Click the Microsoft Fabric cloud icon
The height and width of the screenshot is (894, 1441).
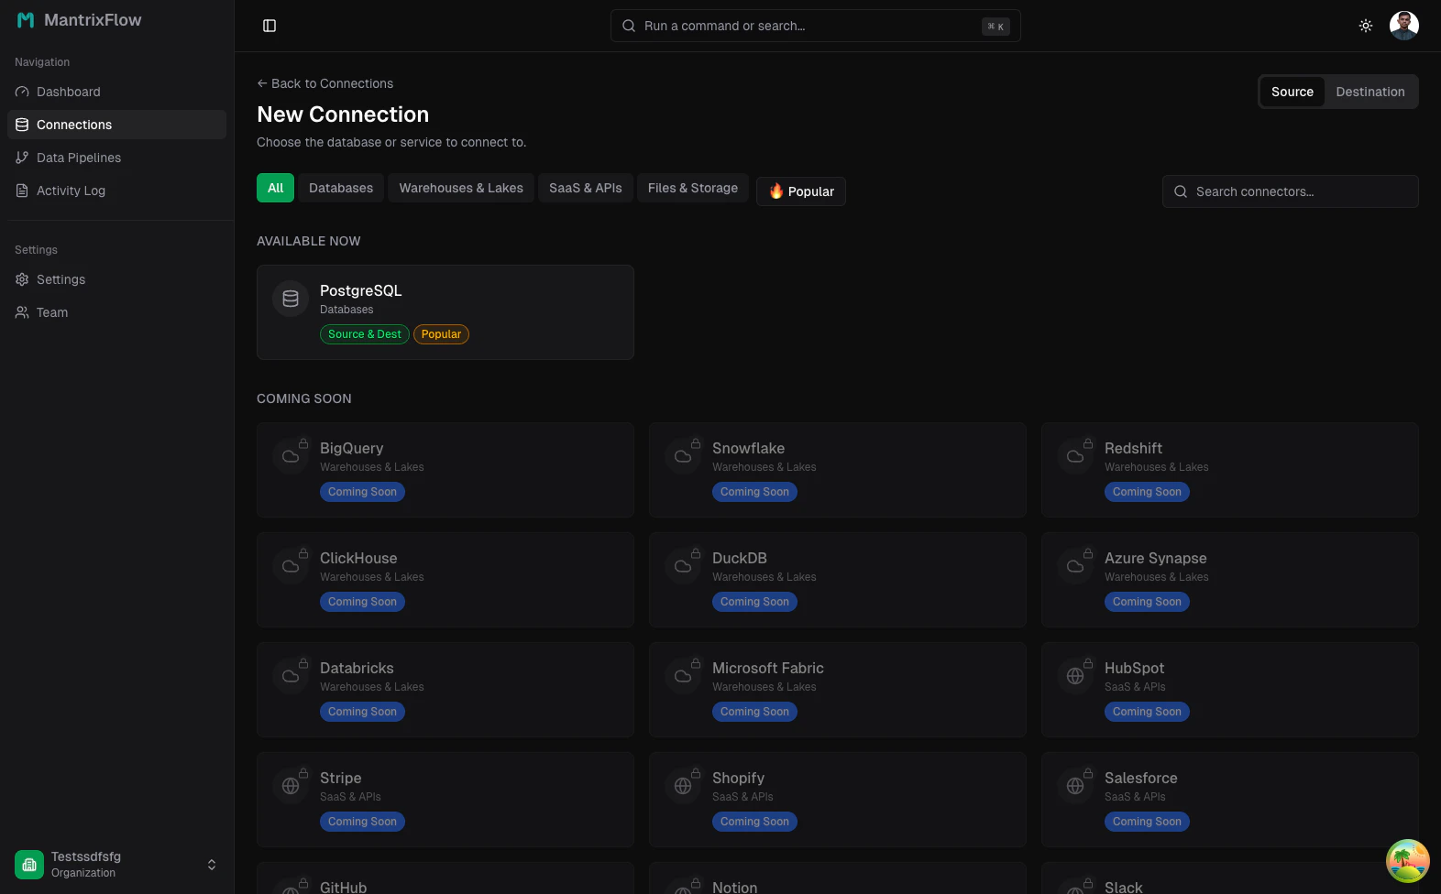coord(683,676)
